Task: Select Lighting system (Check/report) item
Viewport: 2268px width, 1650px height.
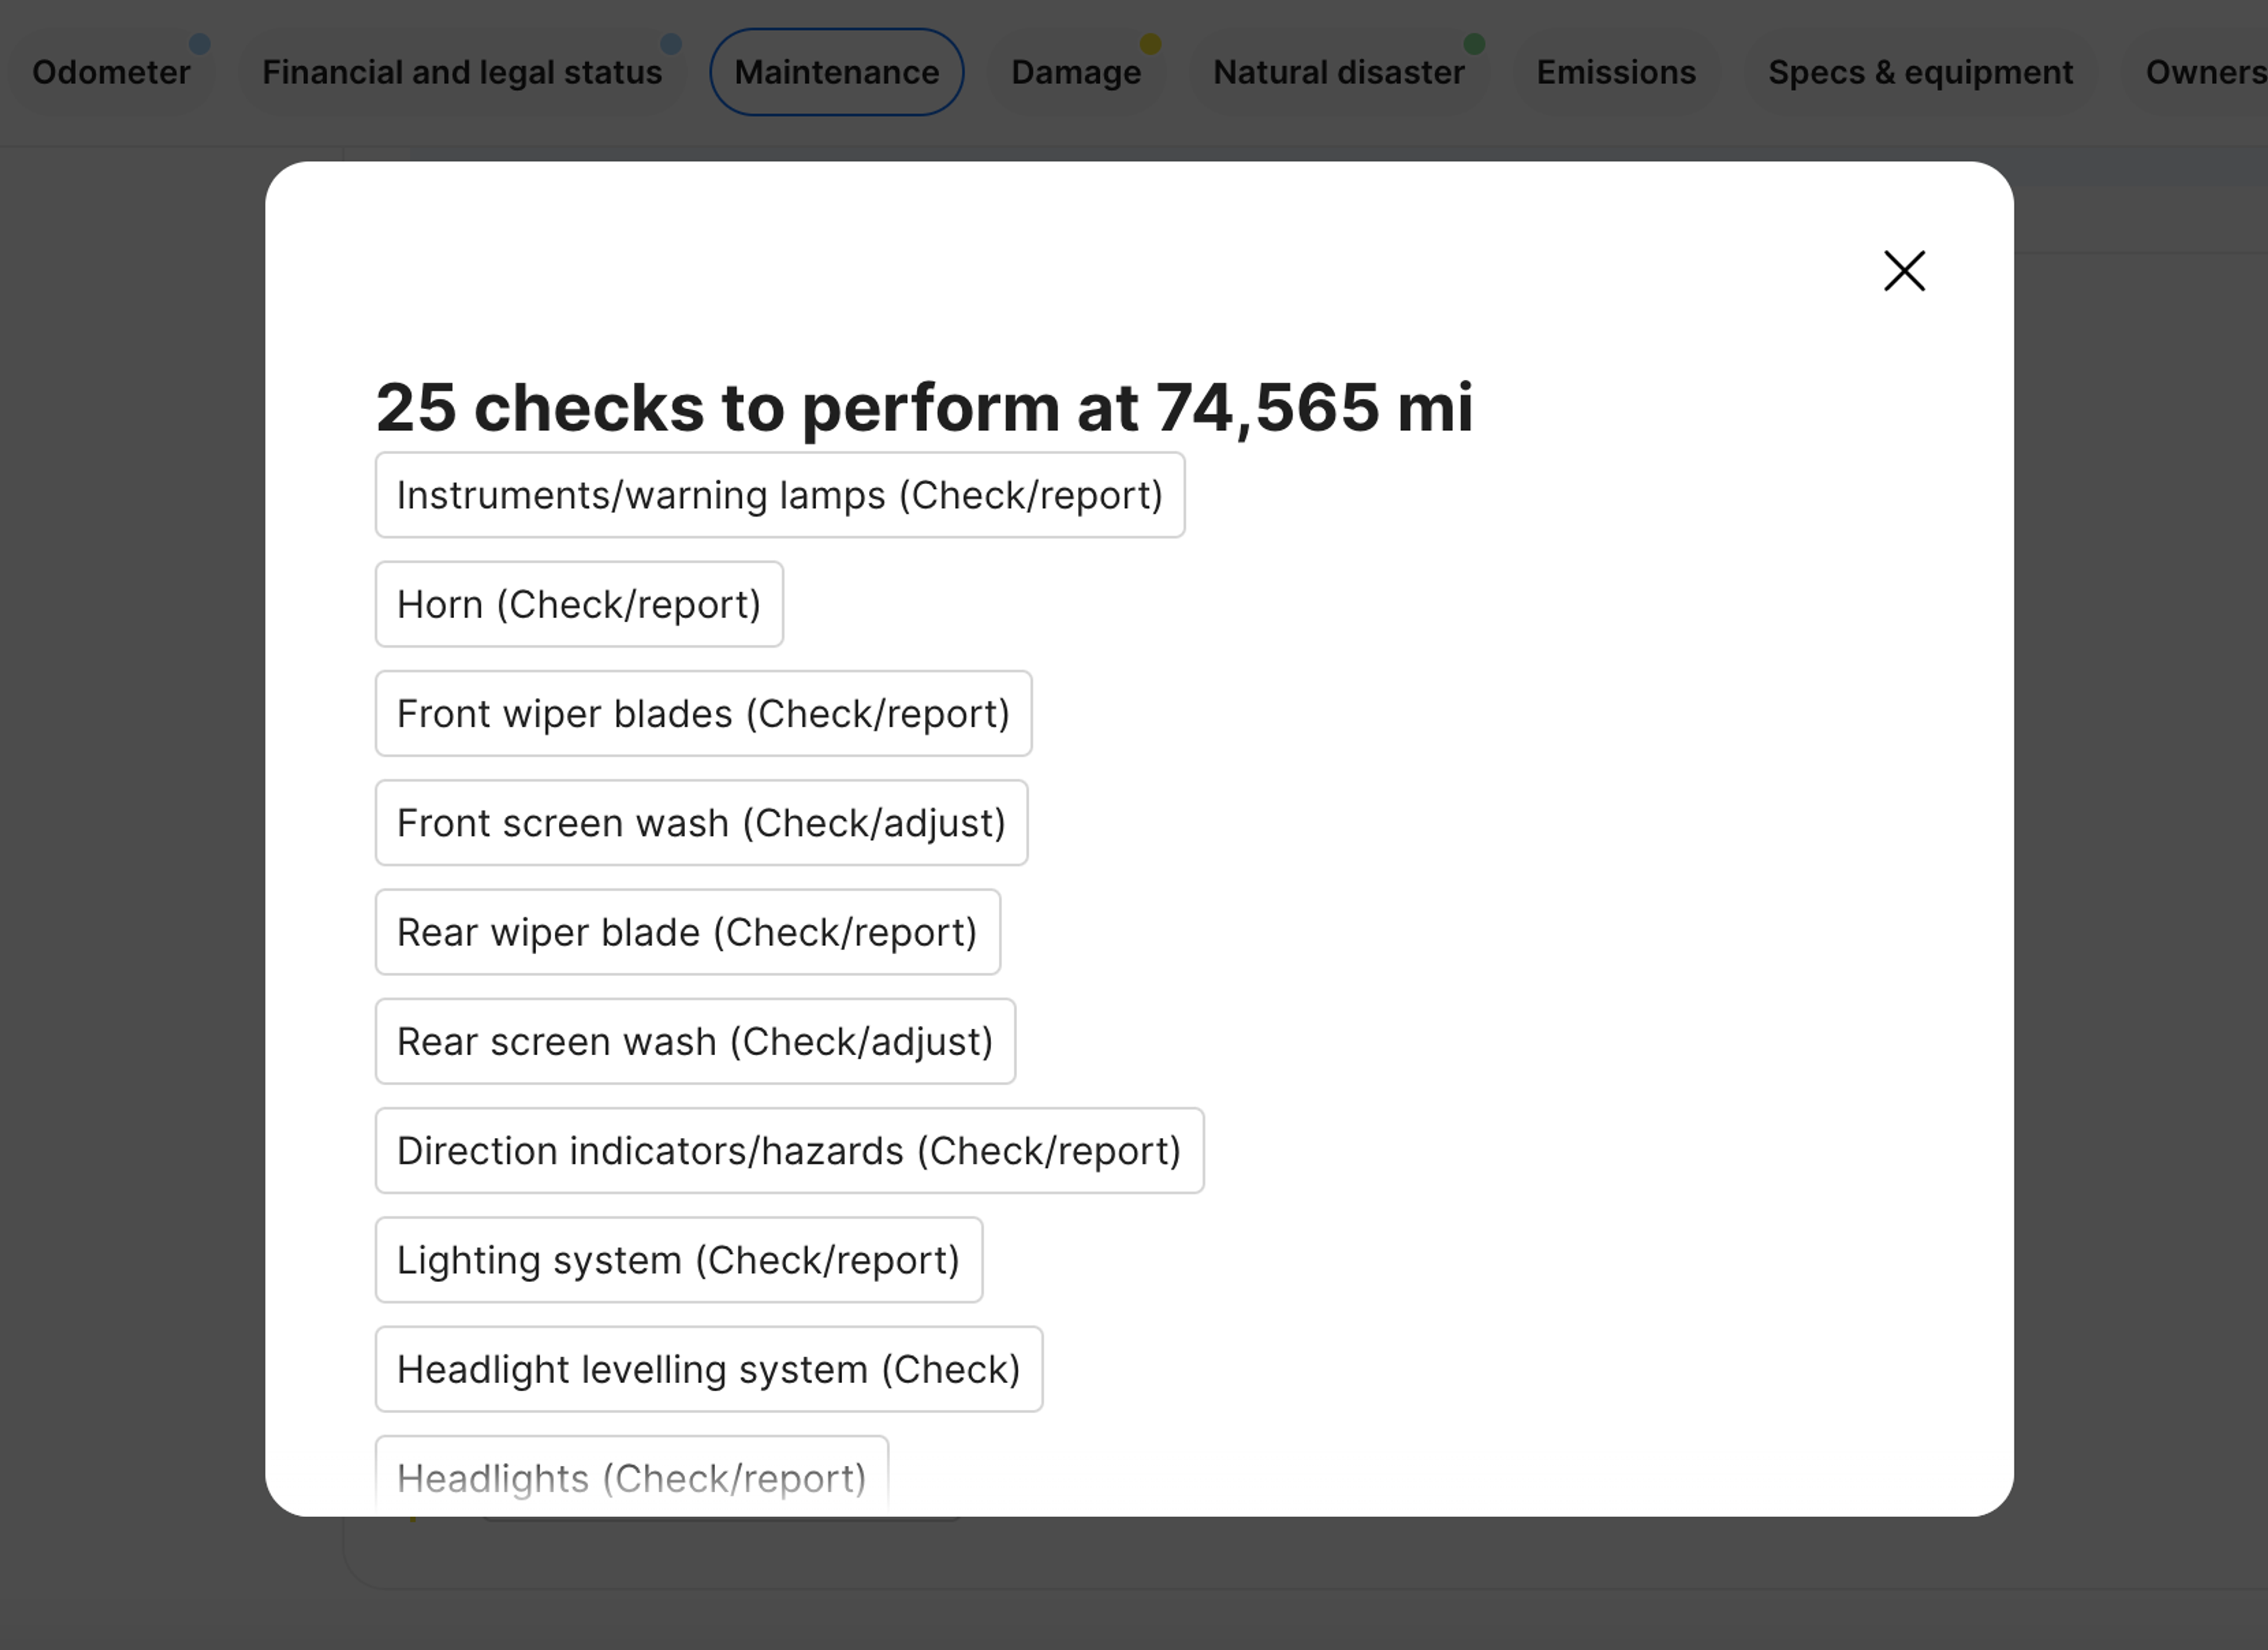Action: tap(678, 1260)
